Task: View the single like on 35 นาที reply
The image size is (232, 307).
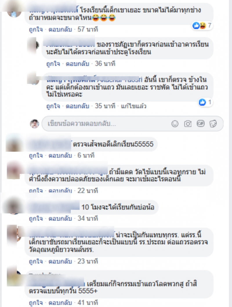Action: click(x=205, y=102)
